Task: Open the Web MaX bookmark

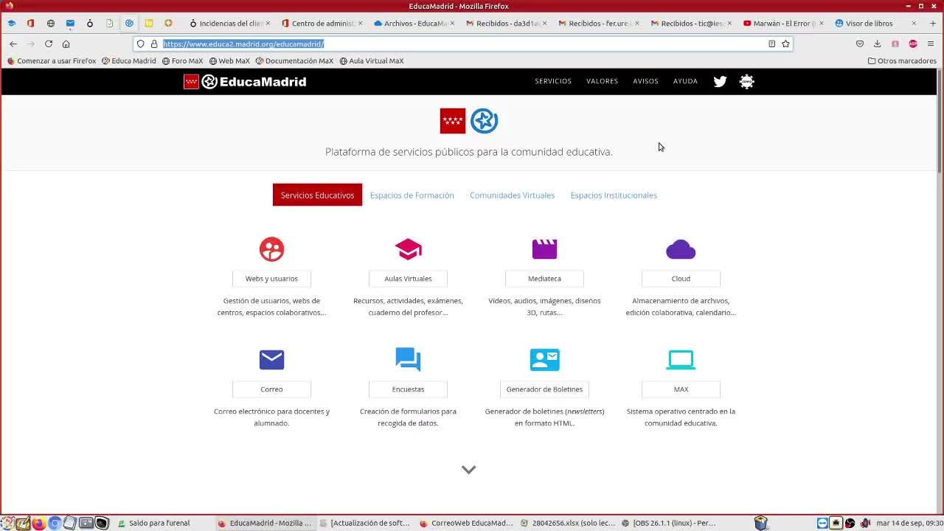Action: (229, 60)
